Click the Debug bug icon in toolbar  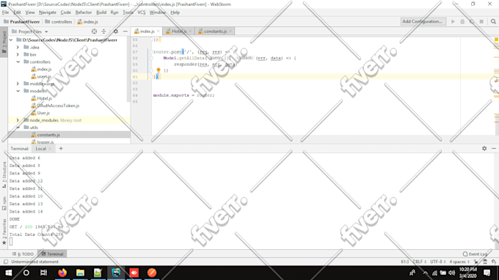click(x=462, y=21)
